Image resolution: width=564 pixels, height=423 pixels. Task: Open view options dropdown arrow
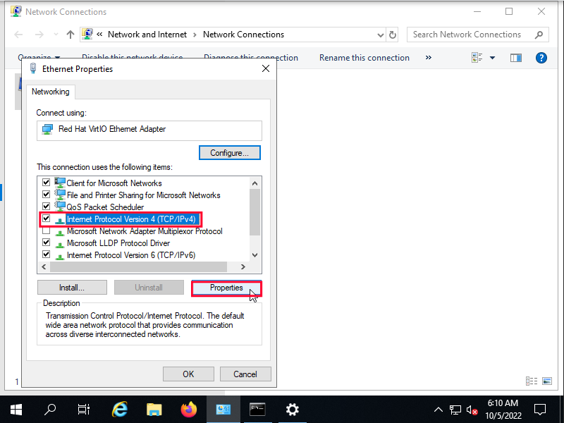(492, 58)
